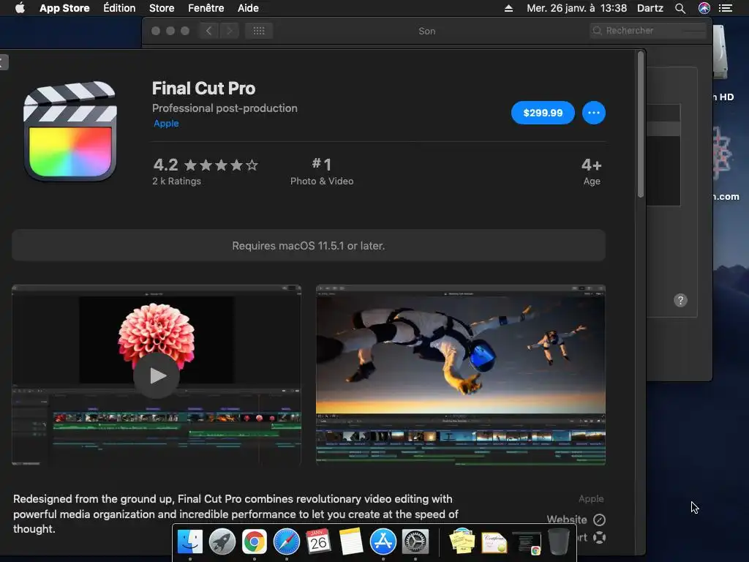The width and height of the screenshot is (749, 562).
Task: Open Notes from the Dock
Action: coord(351,542)
